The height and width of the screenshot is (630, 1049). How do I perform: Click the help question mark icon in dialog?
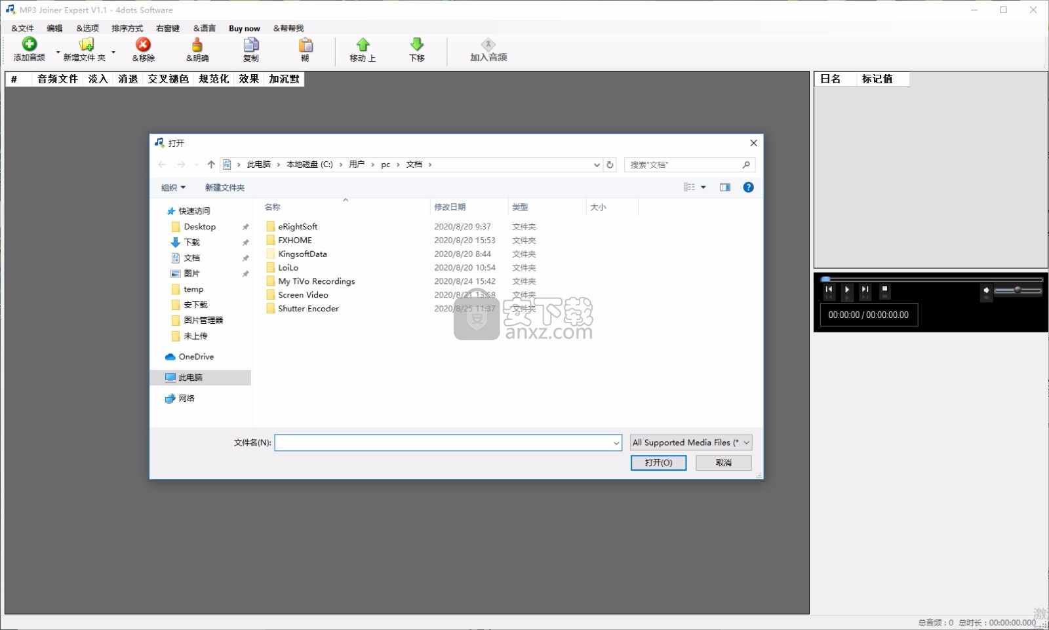pyautogui.click(x=748, y=187)
